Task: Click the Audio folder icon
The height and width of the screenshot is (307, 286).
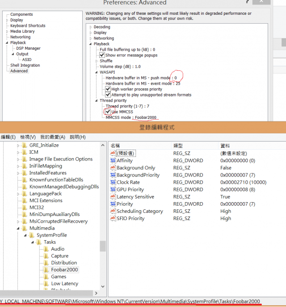Action: (46, 249)
